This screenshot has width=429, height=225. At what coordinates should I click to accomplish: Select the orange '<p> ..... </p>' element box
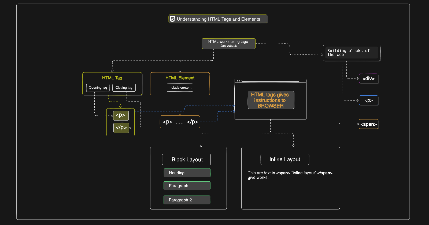180,122
